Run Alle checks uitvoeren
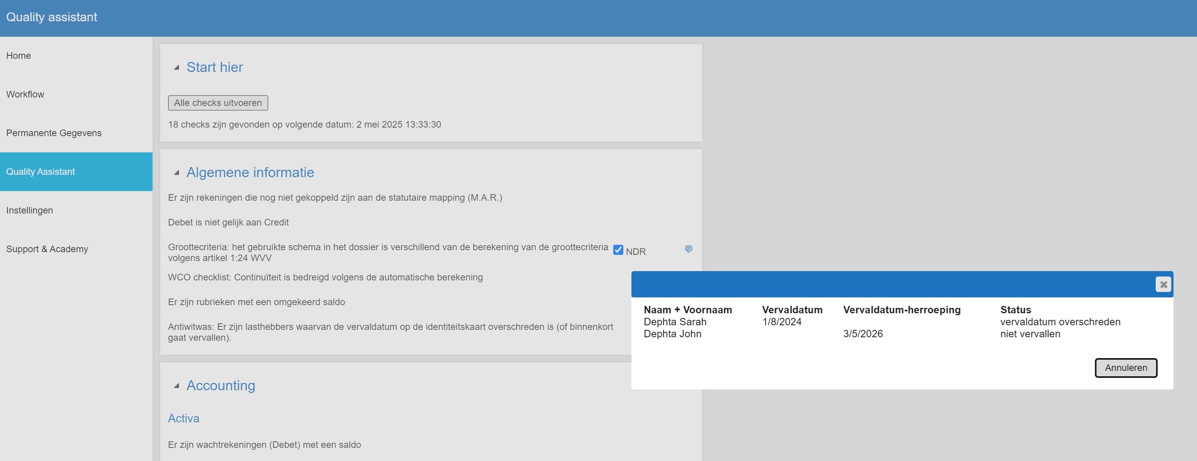The width and height of the screenshot is (1197, 461). (x=218, y=102)
